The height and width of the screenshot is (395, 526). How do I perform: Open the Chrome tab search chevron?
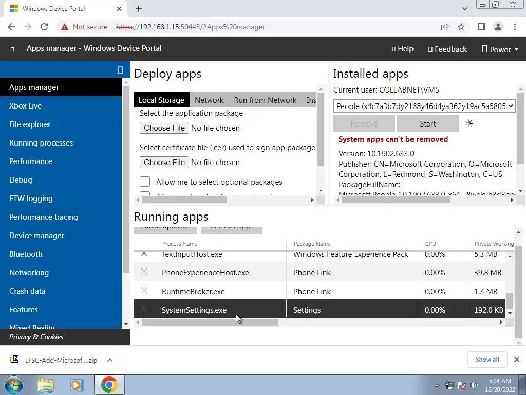click(464, 9)
